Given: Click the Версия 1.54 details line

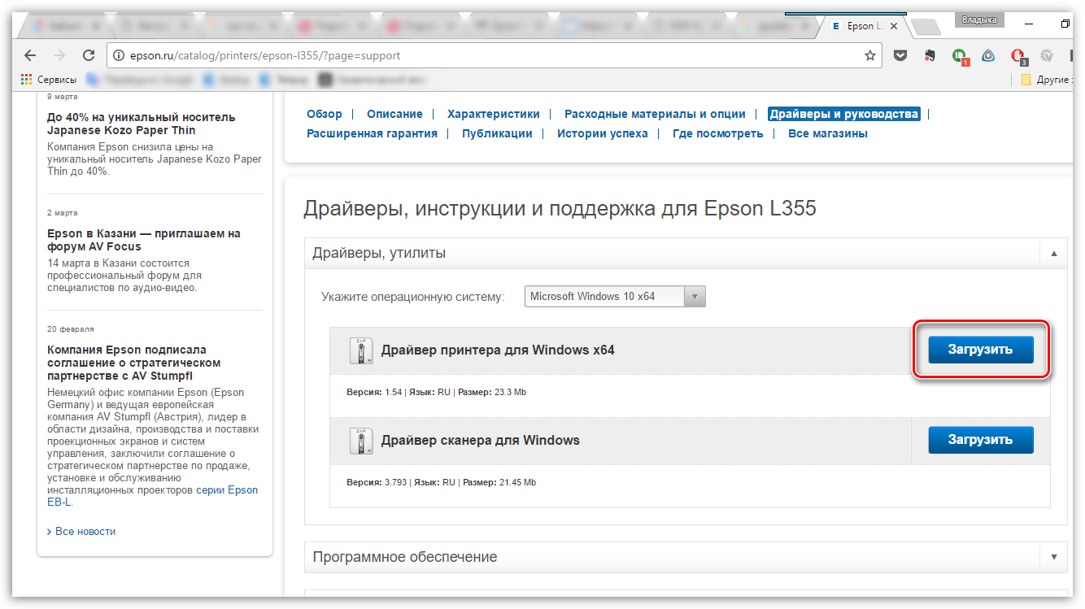Looking at the screenshot, I should (437, 392).
